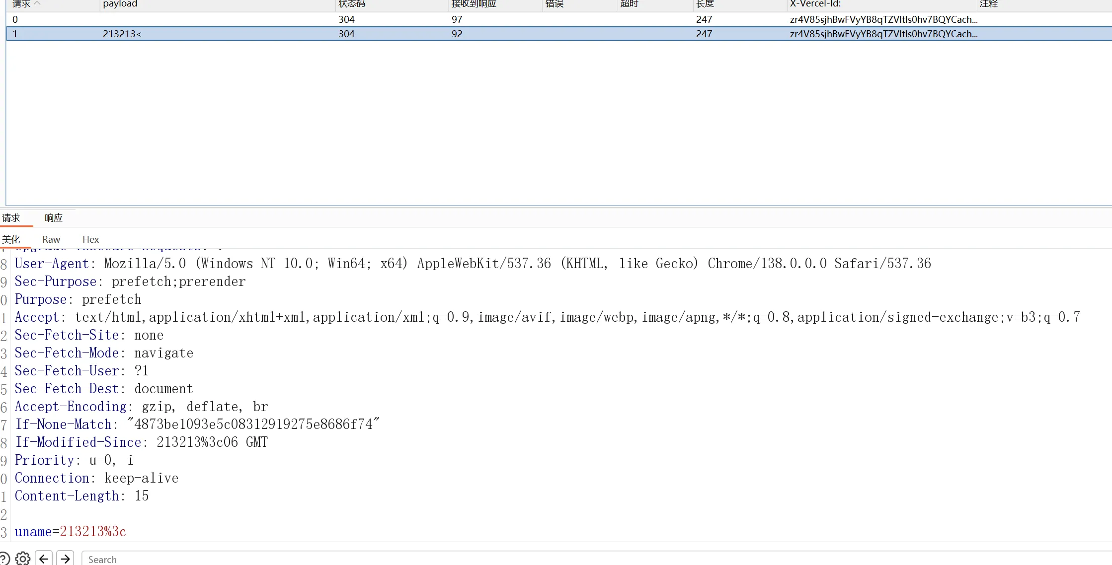1112x565 pixels.
Task: Switch to the 请求 tab
Action: click(x=11, y=218)
